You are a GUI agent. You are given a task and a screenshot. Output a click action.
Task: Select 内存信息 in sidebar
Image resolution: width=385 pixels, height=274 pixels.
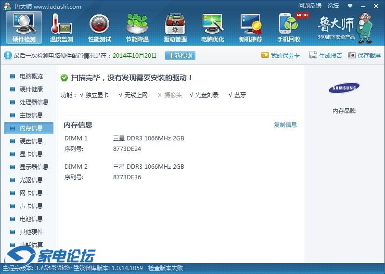28,128
